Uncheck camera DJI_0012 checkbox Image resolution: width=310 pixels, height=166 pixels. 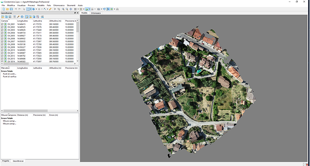(2, 56)
